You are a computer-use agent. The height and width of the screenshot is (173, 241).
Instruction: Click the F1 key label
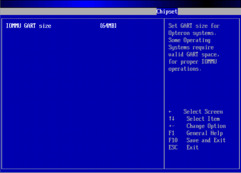tap(171, 133)
